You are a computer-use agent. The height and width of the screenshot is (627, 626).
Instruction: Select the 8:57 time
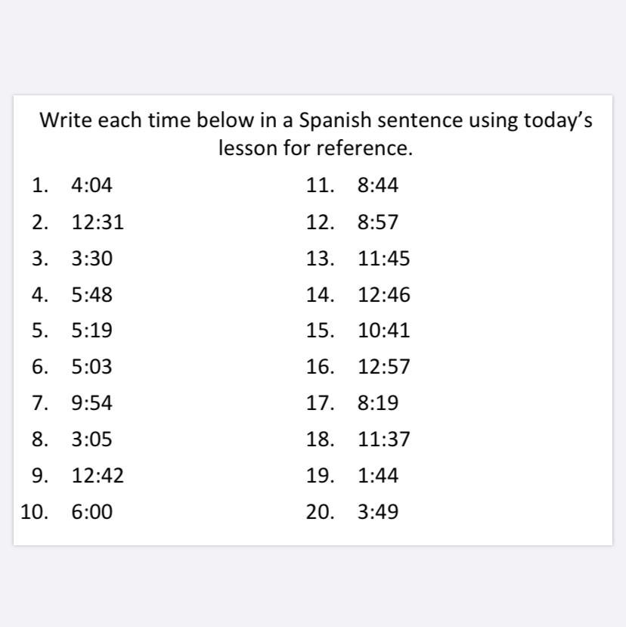[378, 222]
